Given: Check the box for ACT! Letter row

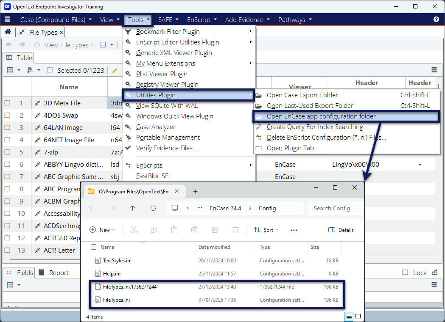Looking at the screenshot, I should [7, 250].
